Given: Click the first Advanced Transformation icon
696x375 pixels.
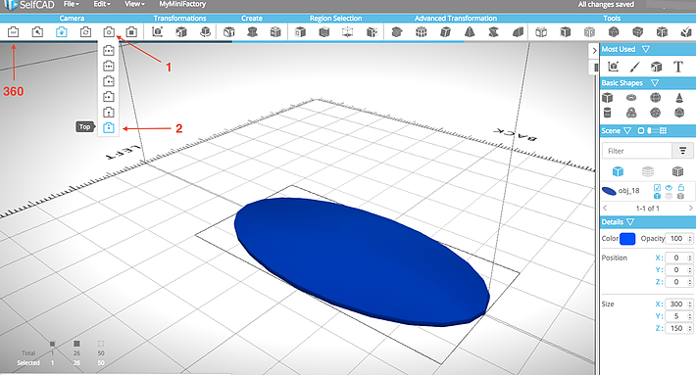Looking at the screenshot, I should [397, 32].
